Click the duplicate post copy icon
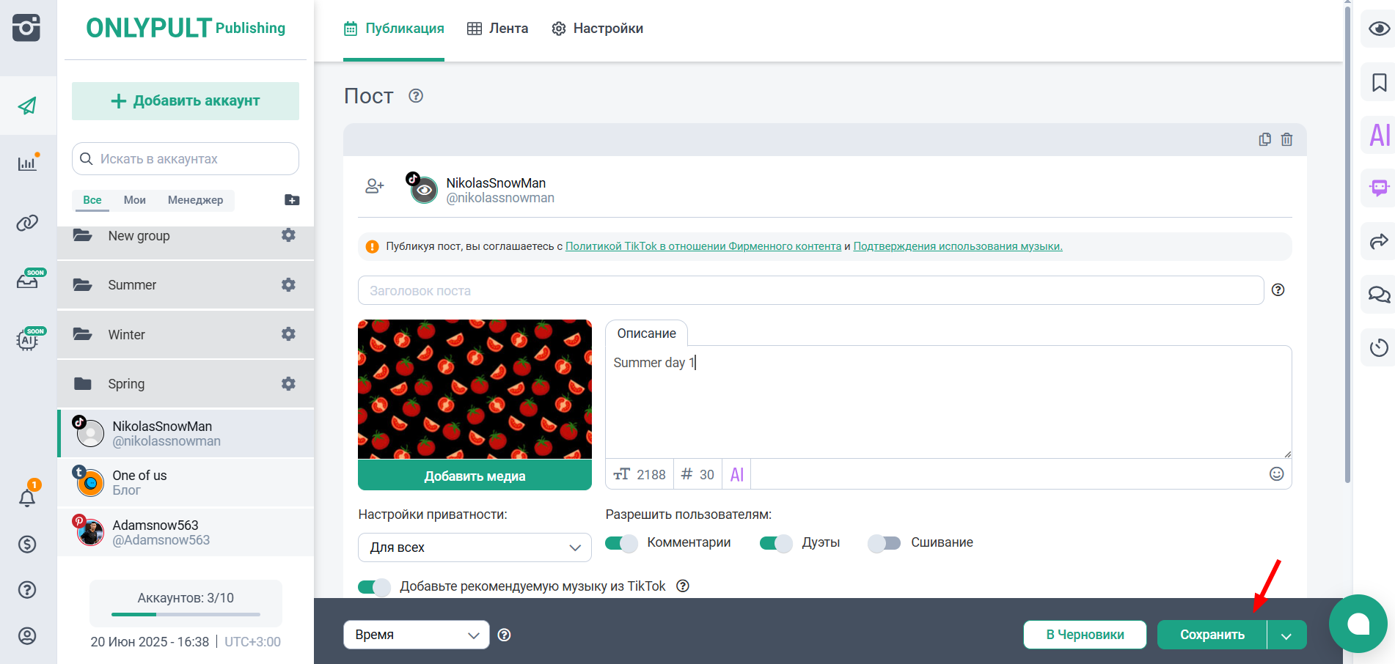Image resolution: width=1395 pixels, height=664 pixels. coord(1264,139)
